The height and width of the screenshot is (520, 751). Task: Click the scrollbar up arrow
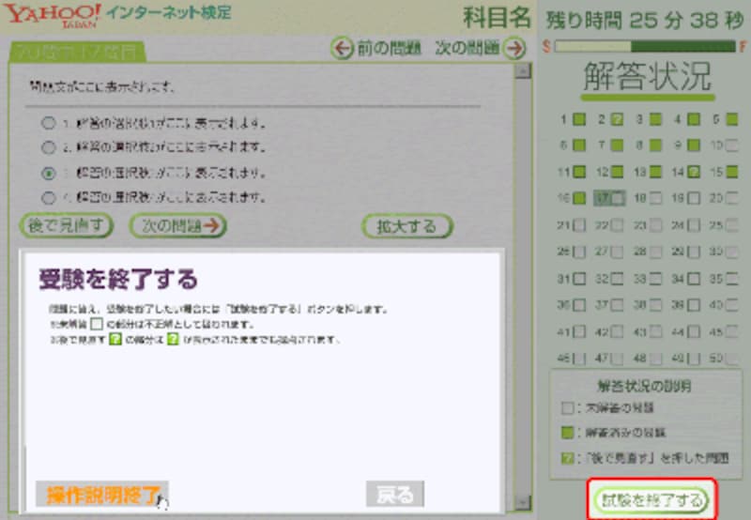click(x=523, y=72)
